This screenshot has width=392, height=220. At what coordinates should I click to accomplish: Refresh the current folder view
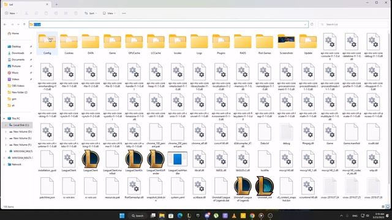click(312, 24)
